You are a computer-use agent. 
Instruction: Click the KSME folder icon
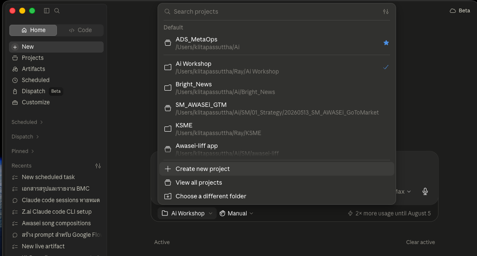[167, 129]
